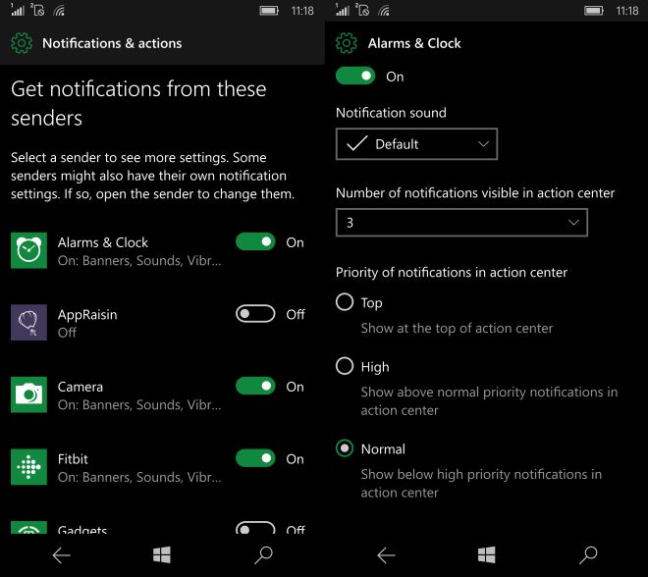Enable AppRaisin notifications toggle
The image size is (648, 577).
255,314
